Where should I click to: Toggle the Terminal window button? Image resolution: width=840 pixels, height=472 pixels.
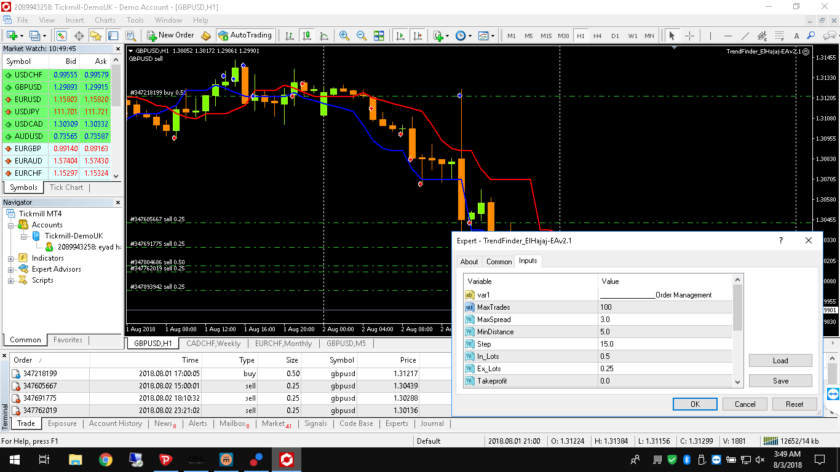tap(113, 36)
